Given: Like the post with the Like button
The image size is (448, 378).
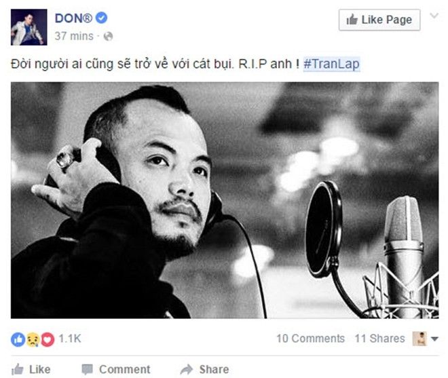Looking at the screenshot, I should pos(31,369).
